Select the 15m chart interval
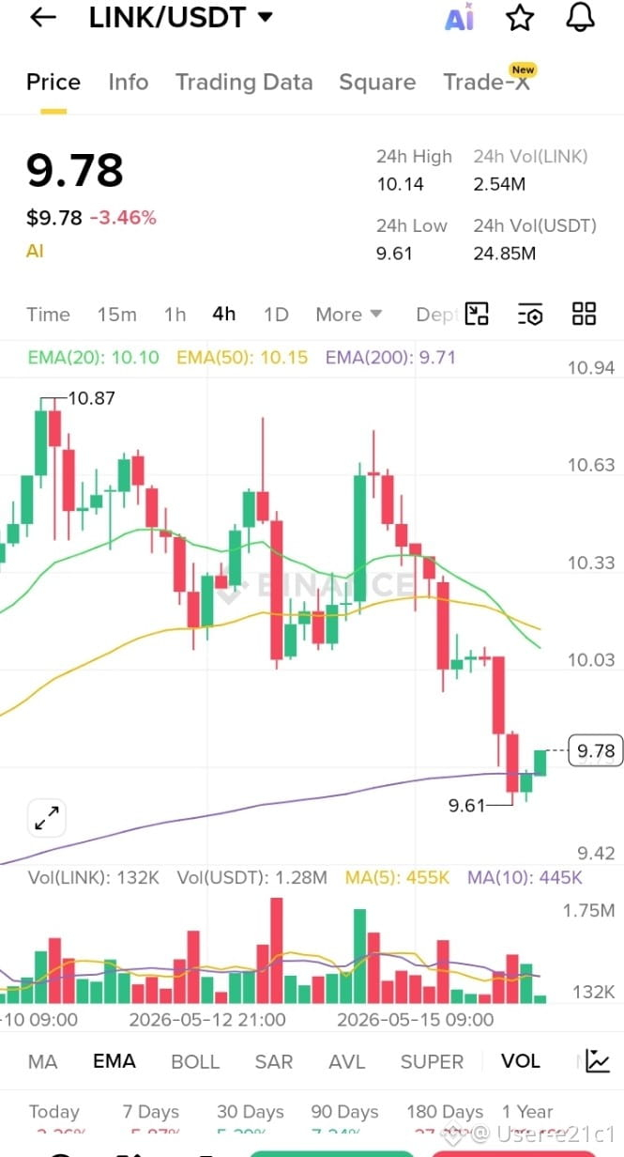This screenshot has height=1157, width=624. tap(117, 315)
